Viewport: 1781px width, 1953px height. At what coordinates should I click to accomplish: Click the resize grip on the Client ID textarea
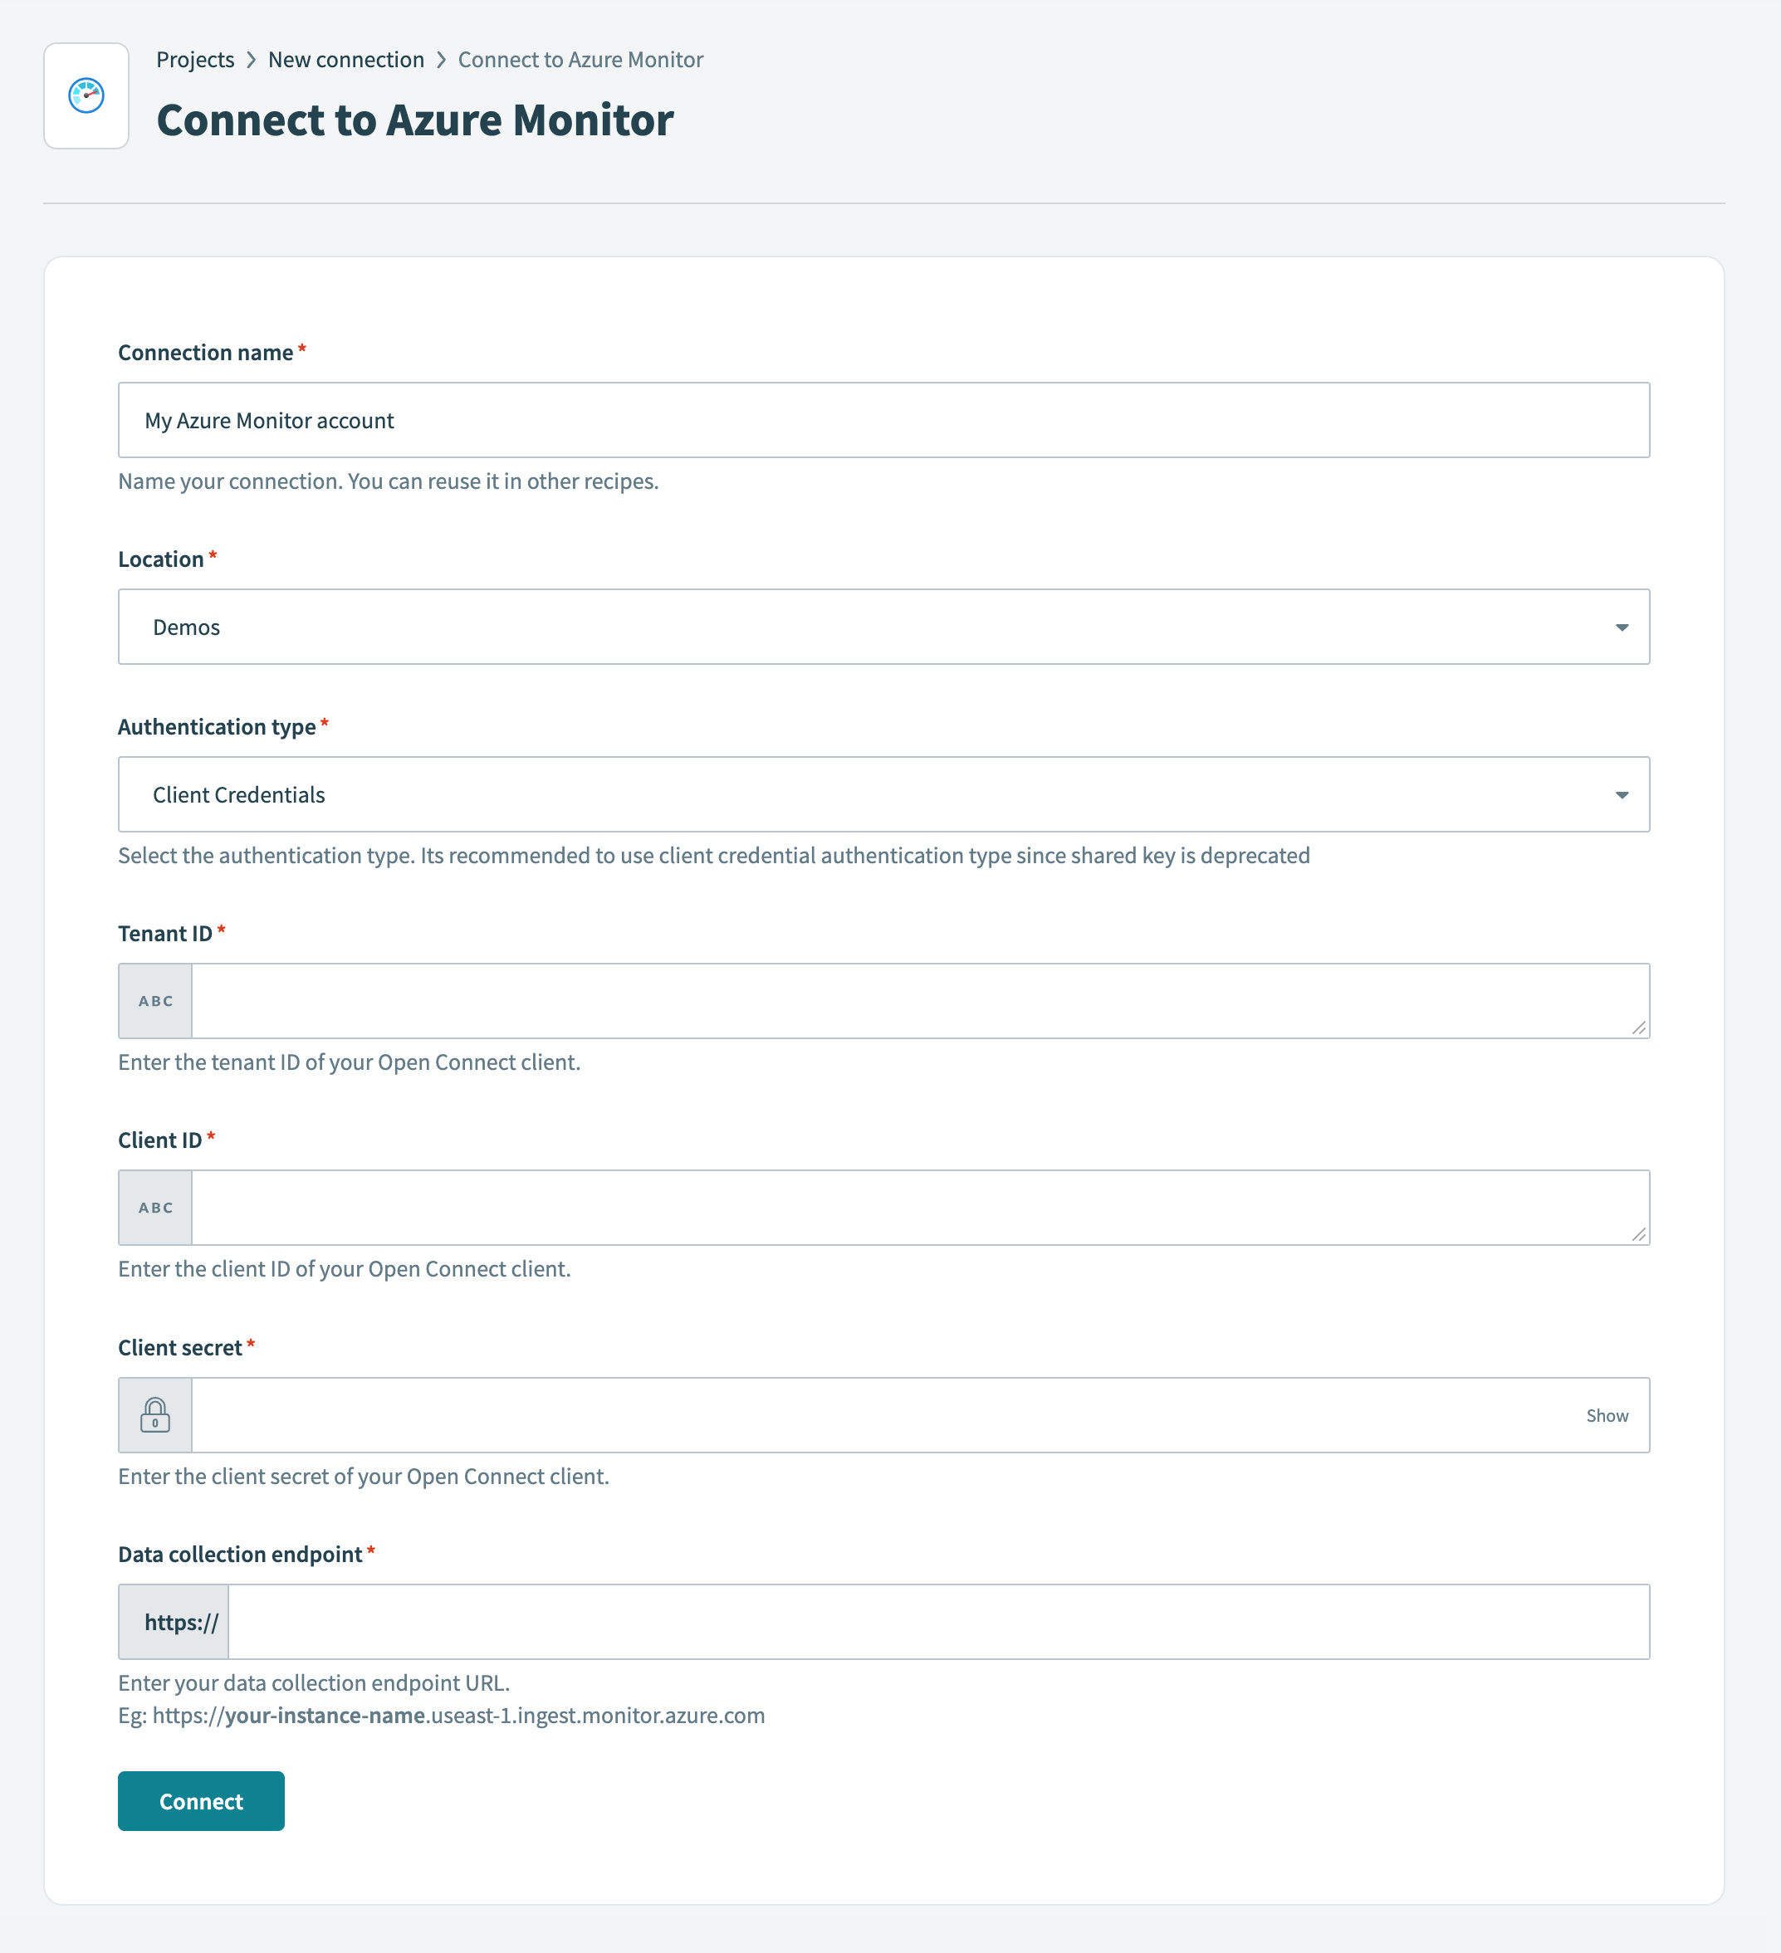1638,1236
